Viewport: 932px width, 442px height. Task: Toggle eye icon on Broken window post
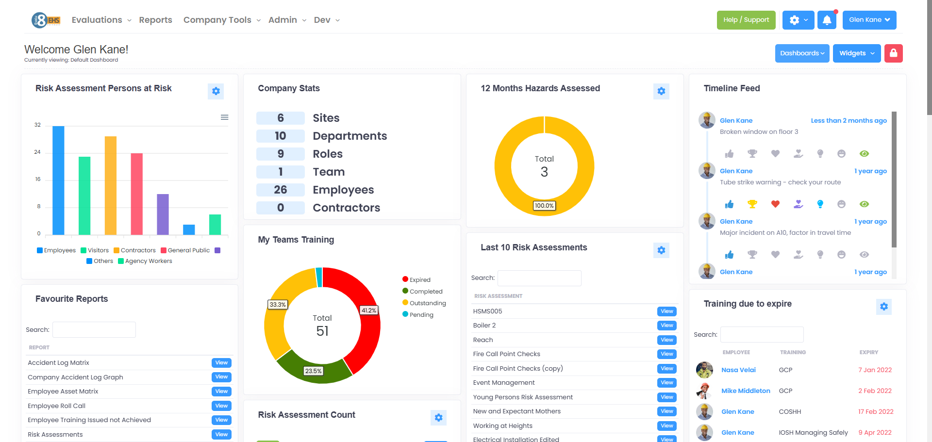tap(864, 154)
